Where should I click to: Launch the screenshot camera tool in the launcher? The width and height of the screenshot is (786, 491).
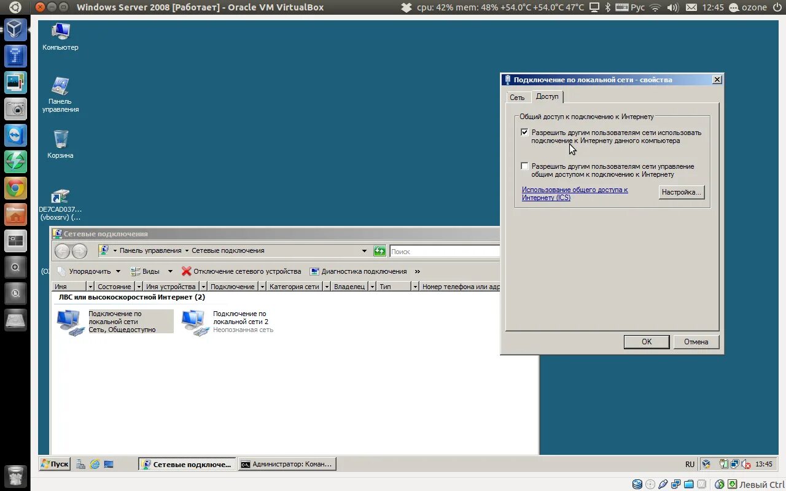click(x=15, y=109)
